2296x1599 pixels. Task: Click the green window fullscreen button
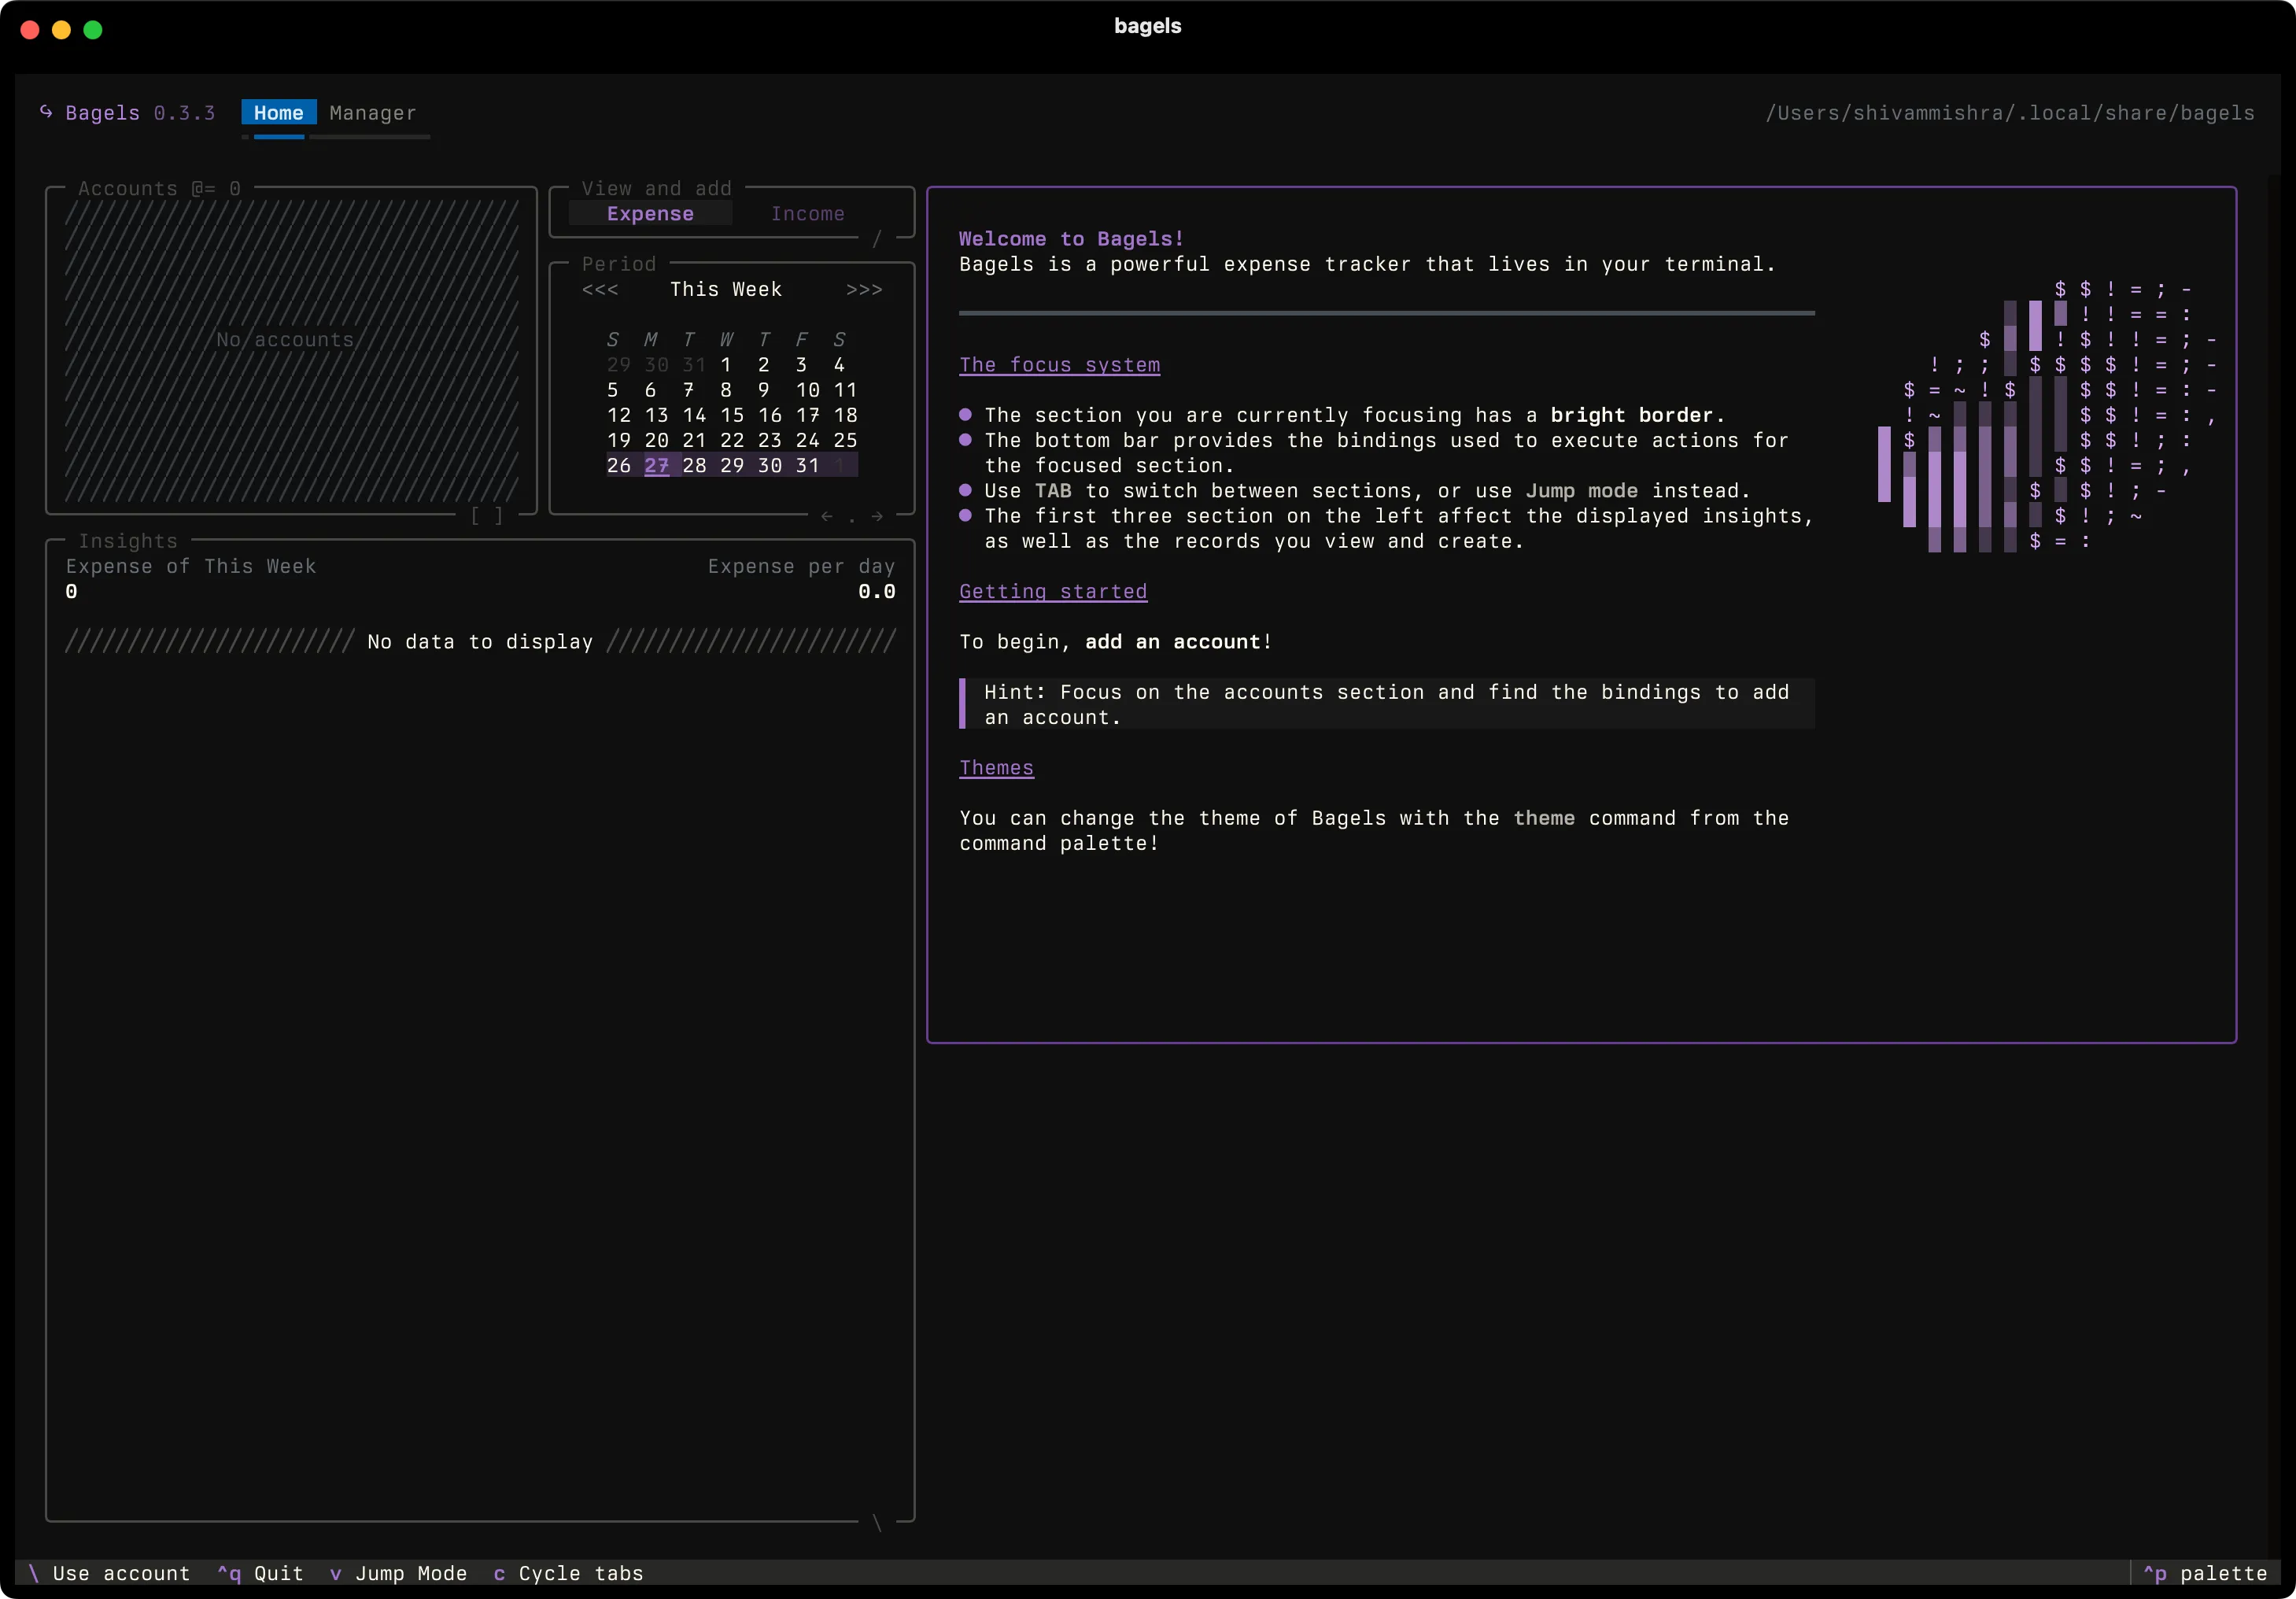93,30
